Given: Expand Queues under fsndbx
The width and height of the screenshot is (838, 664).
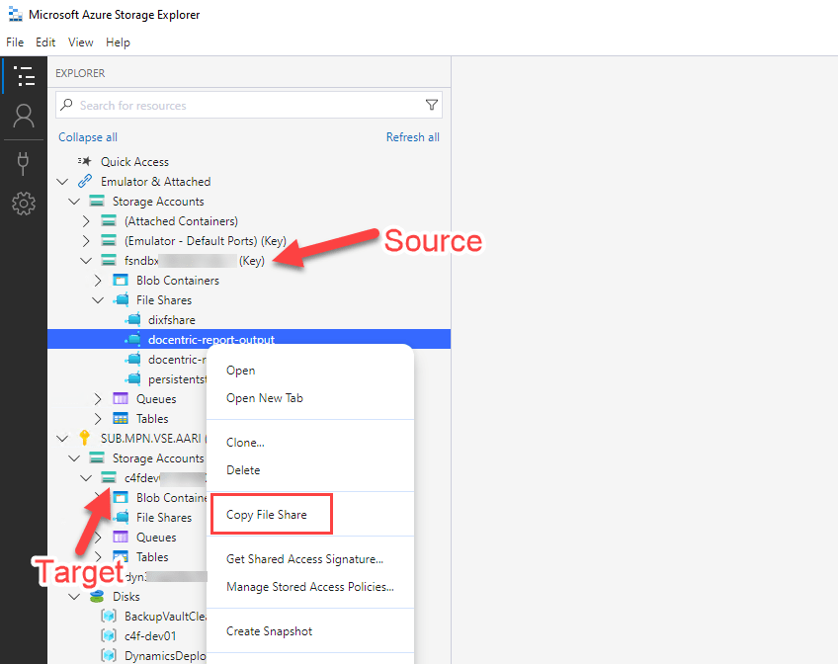Looking at the screenshot, I should (98, 399).
